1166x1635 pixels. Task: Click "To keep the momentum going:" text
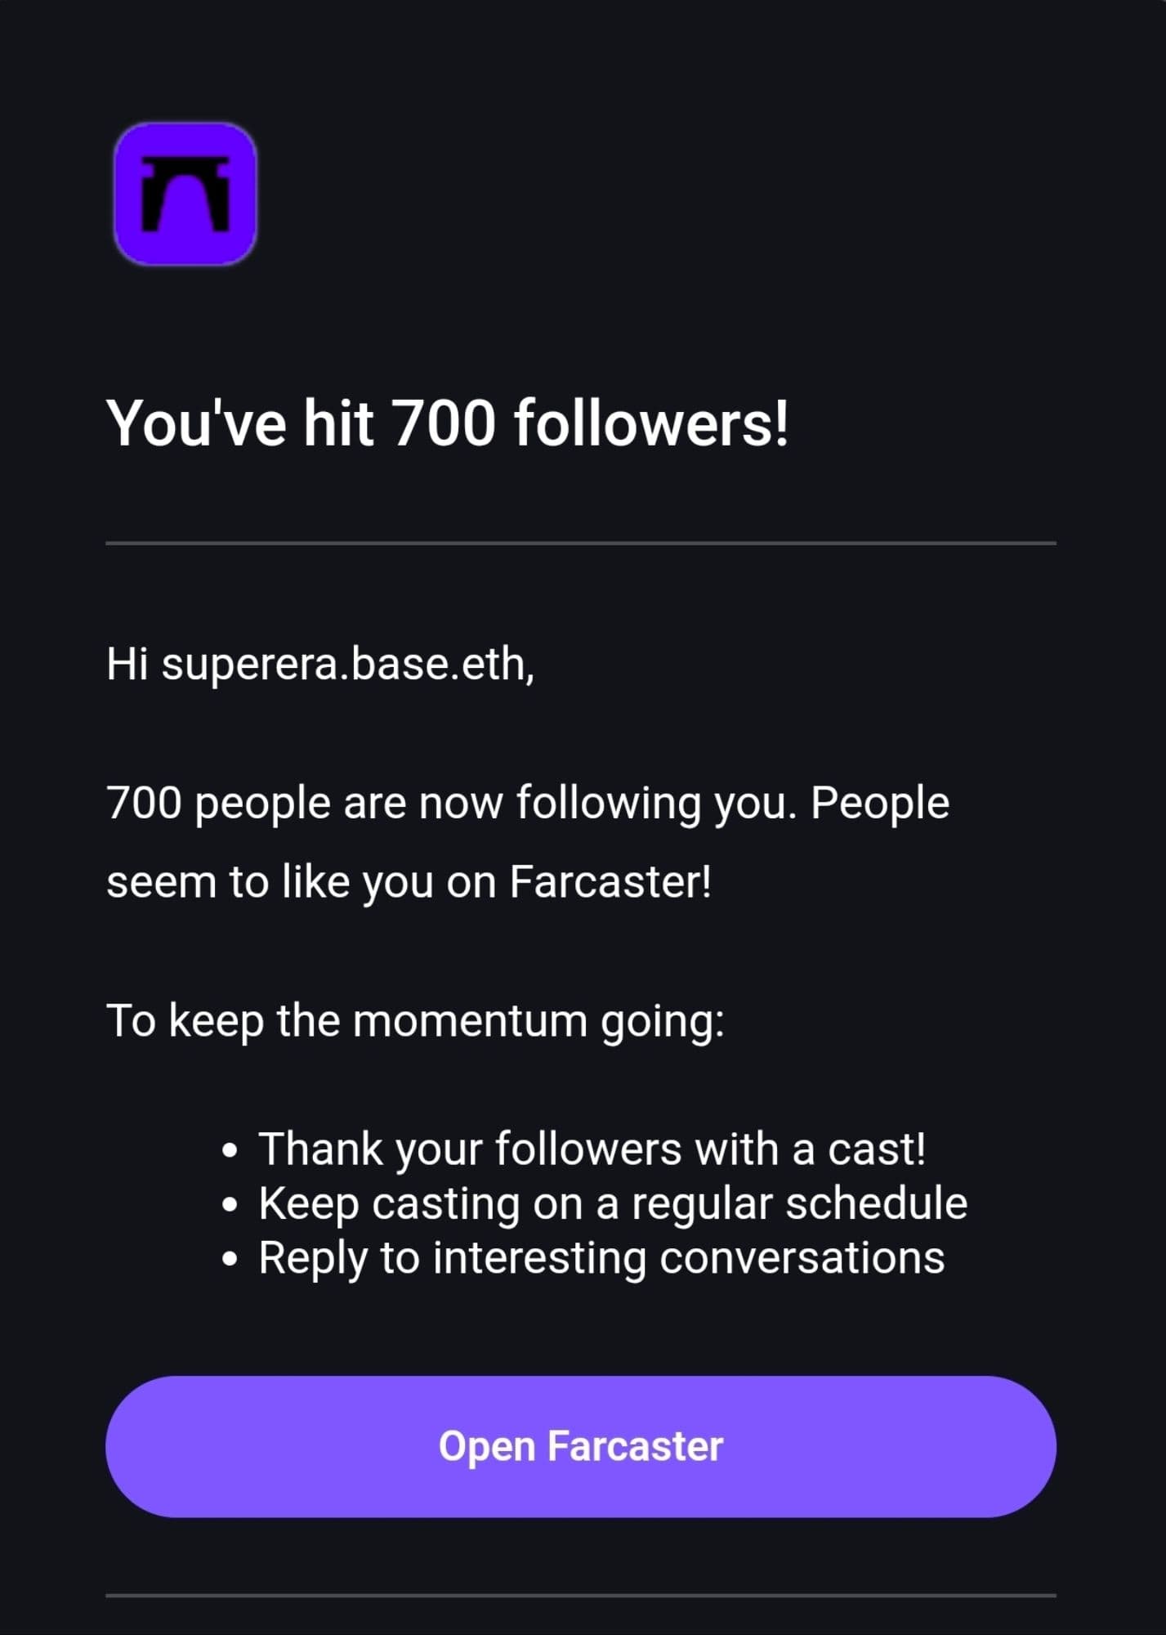tap(415, 1021)
